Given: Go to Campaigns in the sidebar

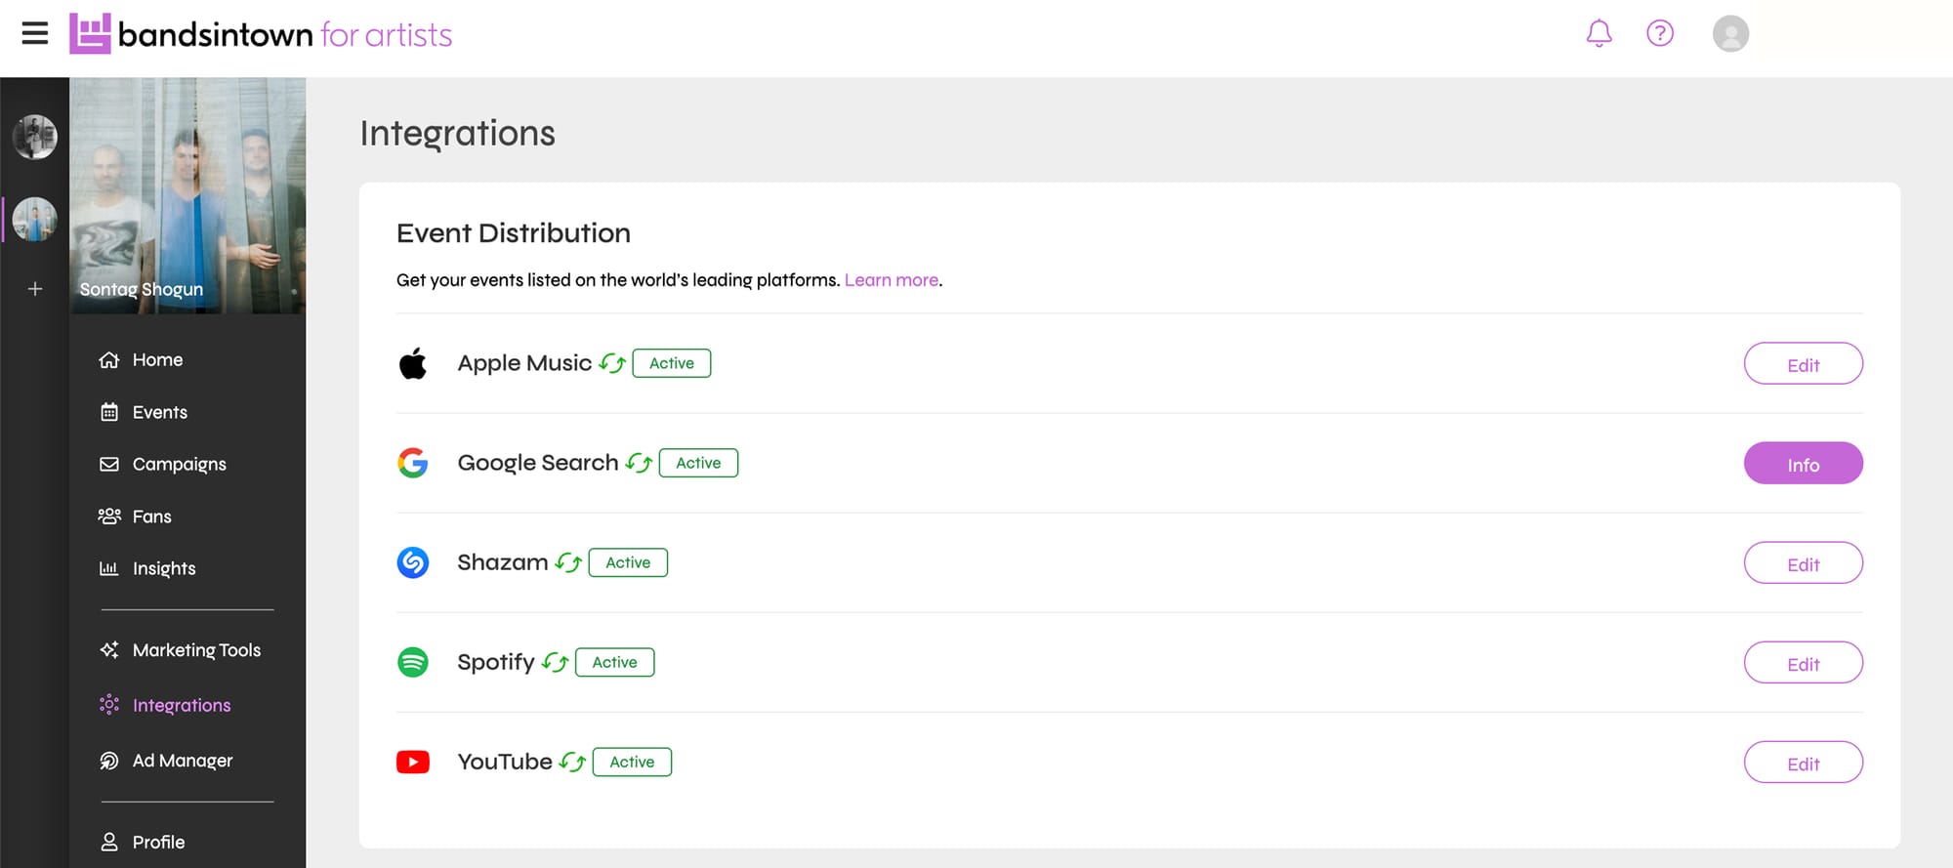Looking at the screenshot, I should pos(179,464).
